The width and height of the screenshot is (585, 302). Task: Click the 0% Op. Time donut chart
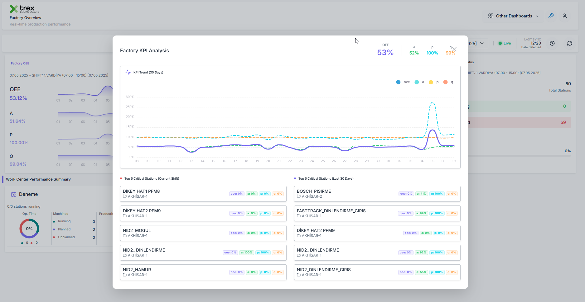[29, 229]
